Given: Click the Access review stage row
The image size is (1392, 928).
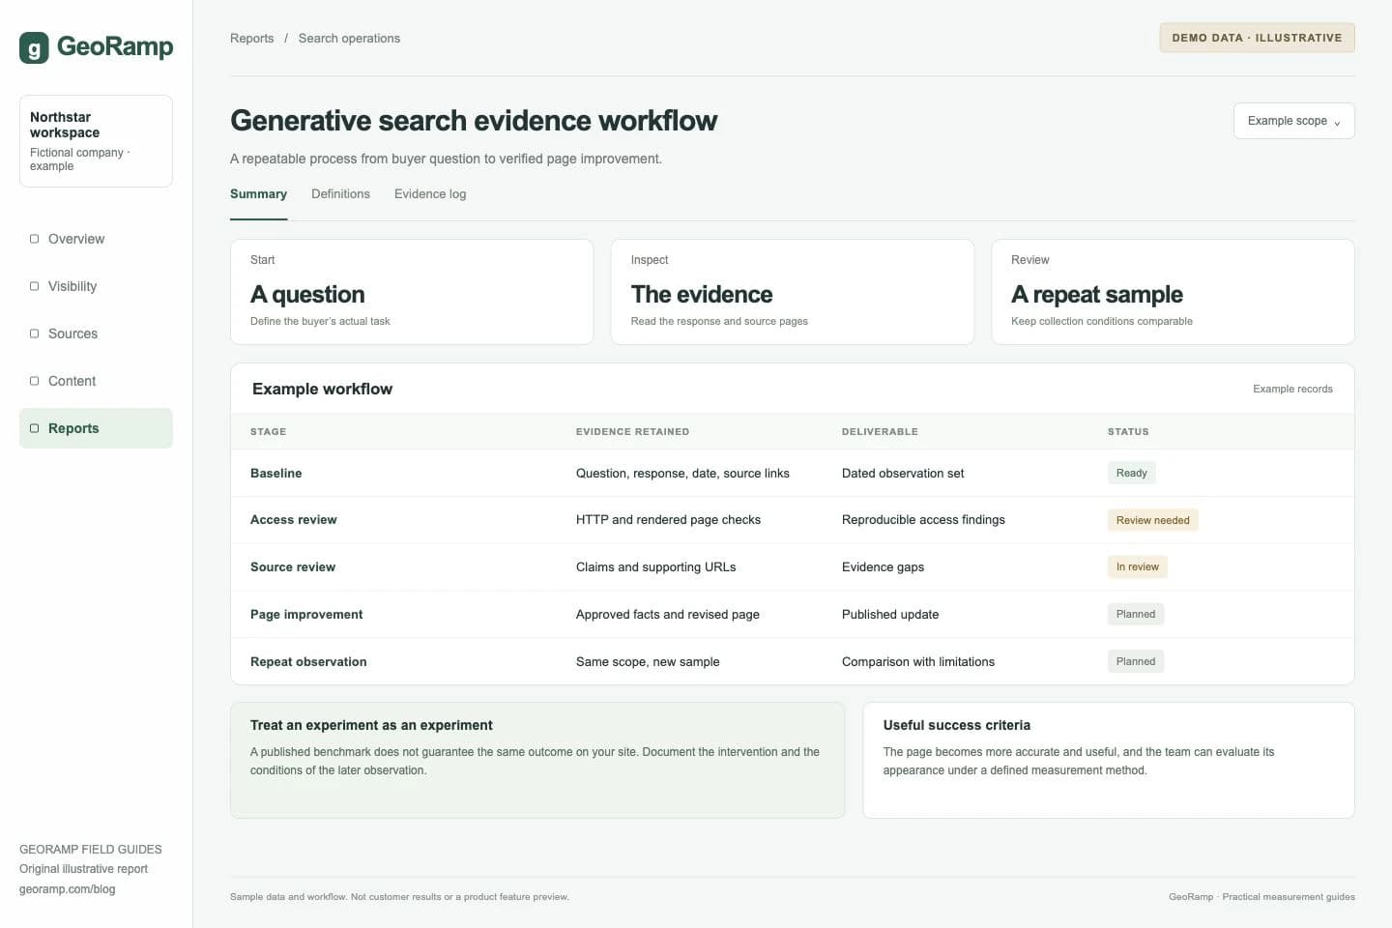Looking at the screenshot, I should [x=792, y=520].
